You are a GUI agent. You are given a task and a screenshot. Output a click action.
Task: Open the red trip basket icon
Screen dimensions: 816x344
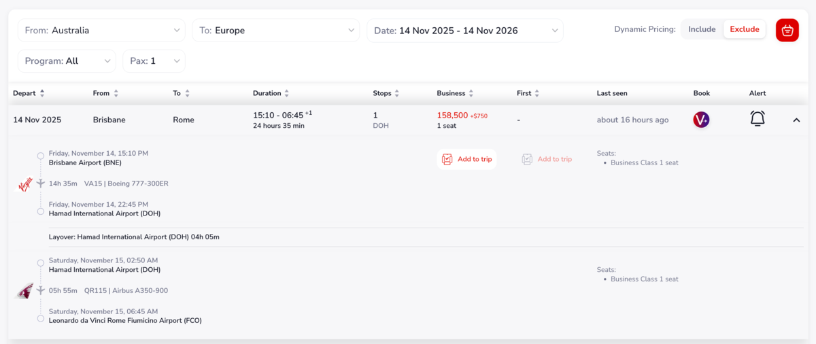click(787, 30)
